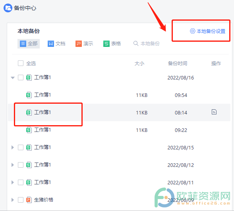Viewport: 234px width, 211px height.
Task: Click the spreadsheet icon in the 2022/08/12 row
Action: pyautogui.click(x=29, y=165)
